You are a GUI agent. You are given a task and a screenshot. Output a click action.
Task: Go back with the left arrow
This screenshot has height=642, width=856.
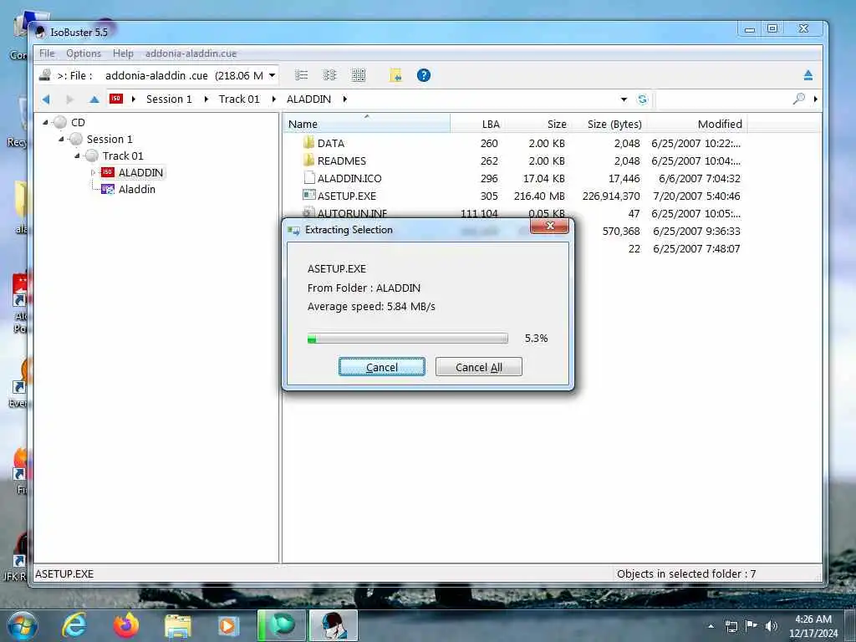click(x=46, y=99)
